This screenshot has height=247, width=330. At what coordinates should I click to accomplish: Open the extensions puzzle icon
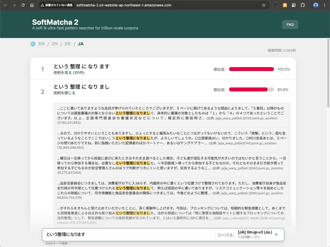click(x=303, y=5)
